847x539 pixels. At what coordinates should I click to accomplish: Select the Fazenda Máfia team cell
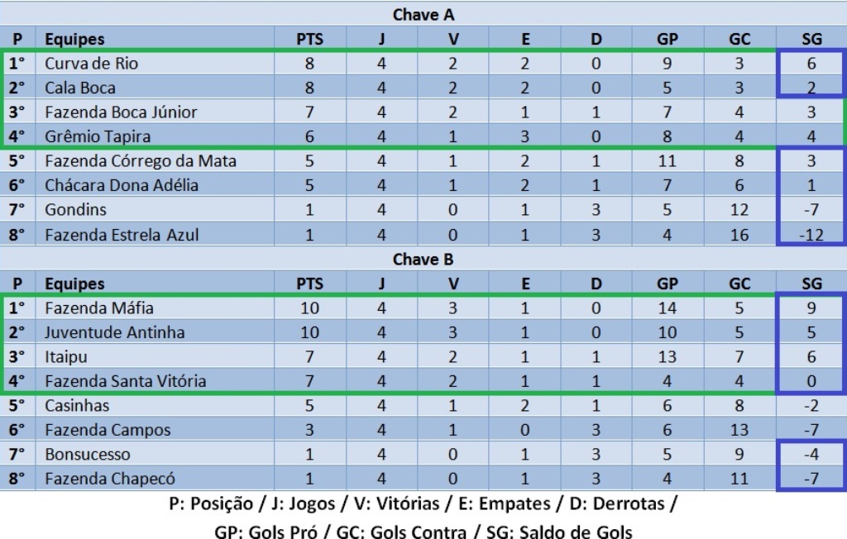[99, 308]
